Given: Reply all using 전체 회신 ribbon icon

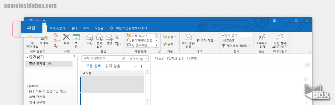Looking at the screenshot, I should click(99, 41).
